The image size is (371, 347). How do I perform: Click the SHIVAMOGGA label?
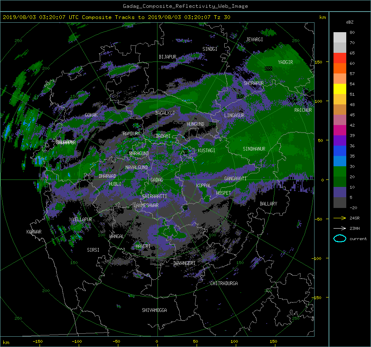154,310
